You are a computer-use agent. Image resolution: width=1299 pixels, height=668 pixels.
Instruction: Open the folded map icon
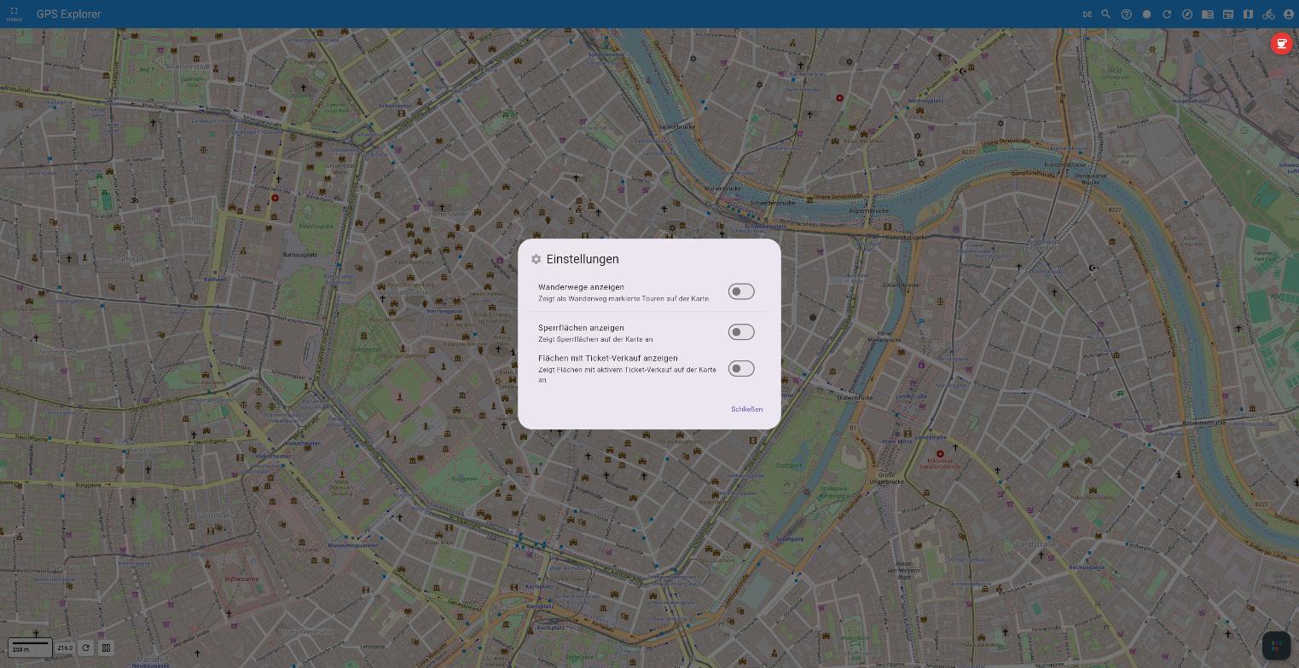click(1248, 14)
